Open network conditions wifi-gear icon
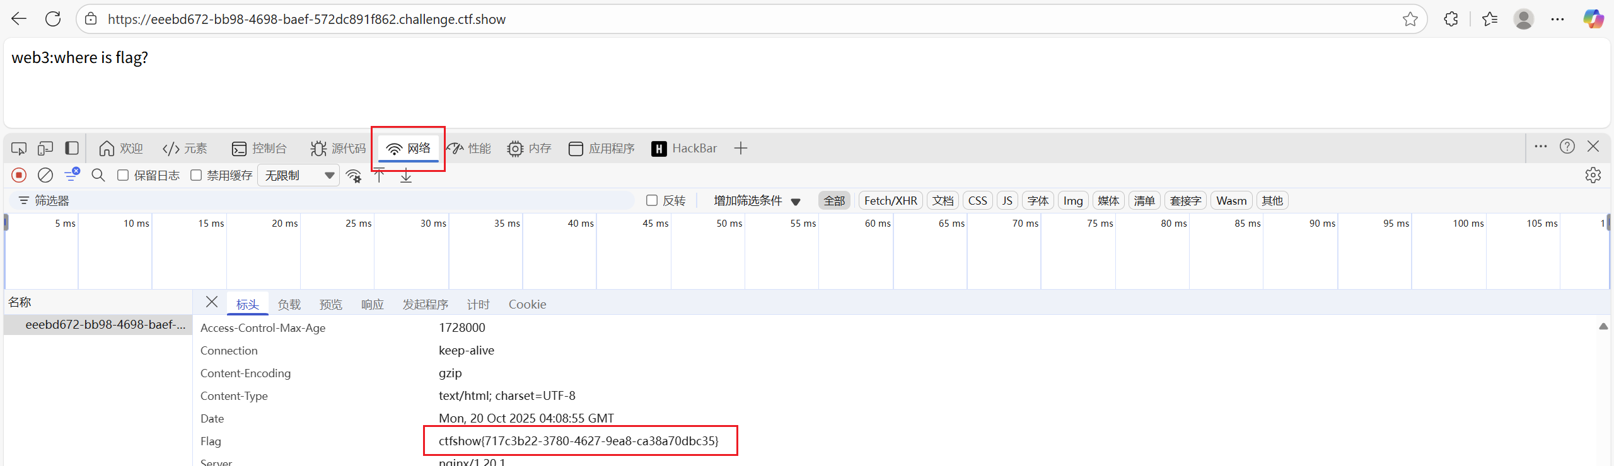The height and width of the screenshot is (466, 1614). pos(354,176)
